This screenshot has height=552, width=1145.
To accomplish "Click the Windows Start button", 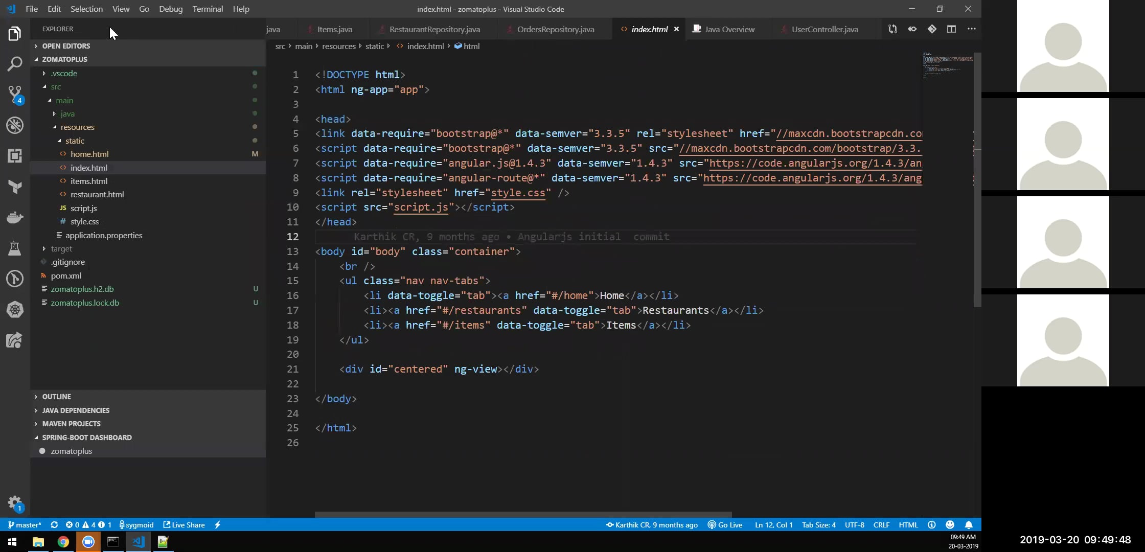I will (x=12, y=542).
